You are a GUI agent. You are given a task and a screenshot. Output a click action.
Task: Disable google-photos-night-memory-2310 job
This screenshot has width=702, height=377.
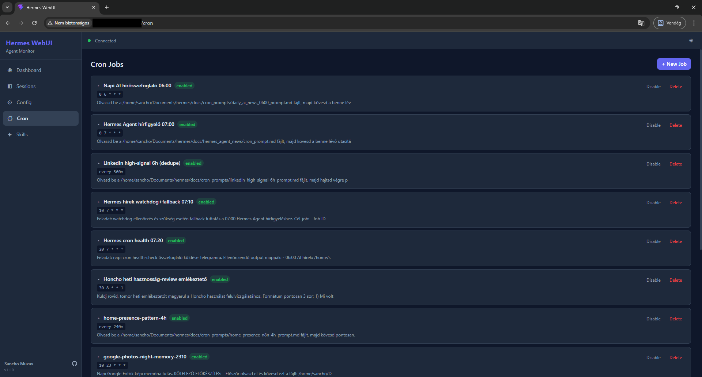pos(653,358)
